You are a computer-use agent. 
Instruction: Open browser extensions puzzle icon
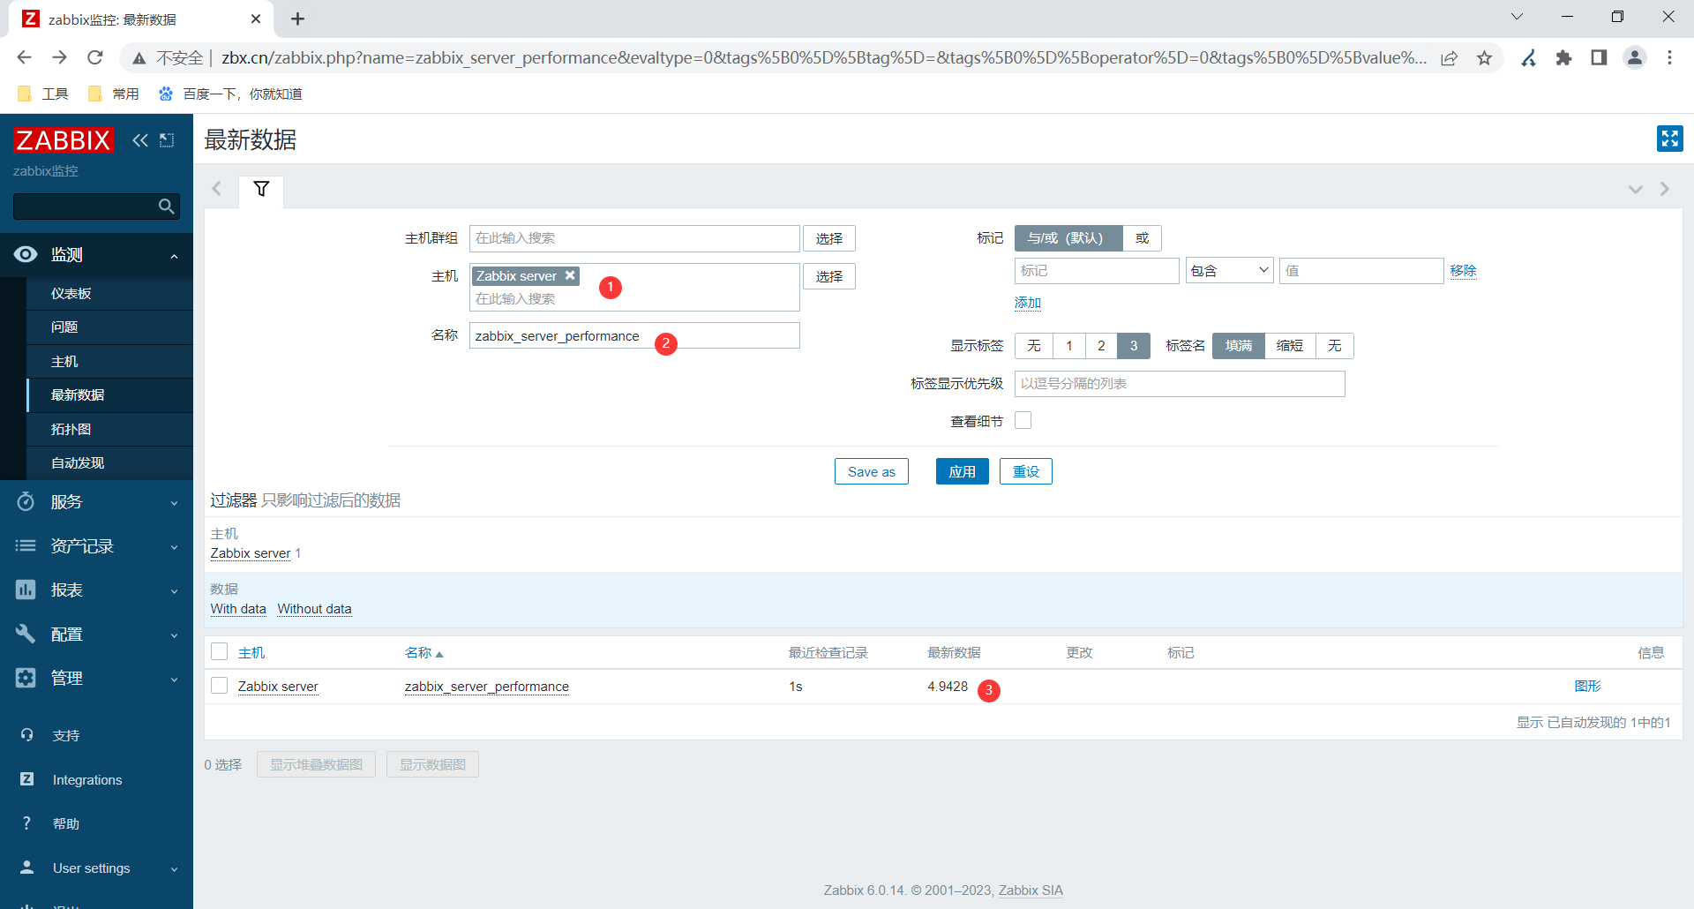coord(1564,57)
